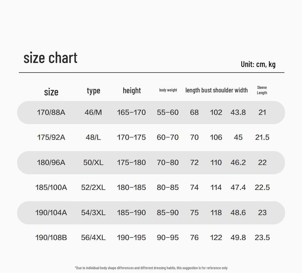
Task: Click the 52/2XL type cell
Action: click(x=93, y=187)
